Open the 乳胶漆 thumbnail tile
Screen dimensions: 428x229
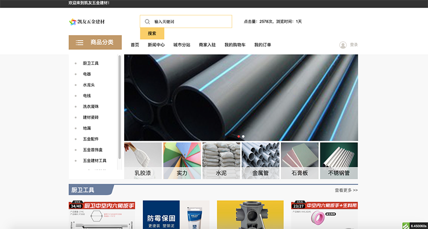pyautogui.click(x=143, y=161)
